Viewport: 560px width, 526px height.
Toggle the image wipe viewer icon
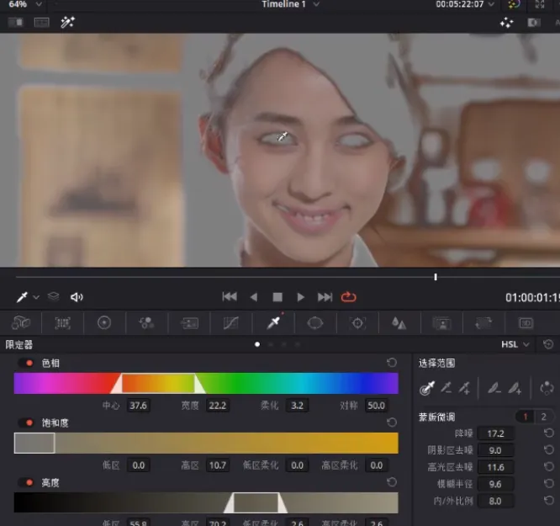(x=16, y=22)
